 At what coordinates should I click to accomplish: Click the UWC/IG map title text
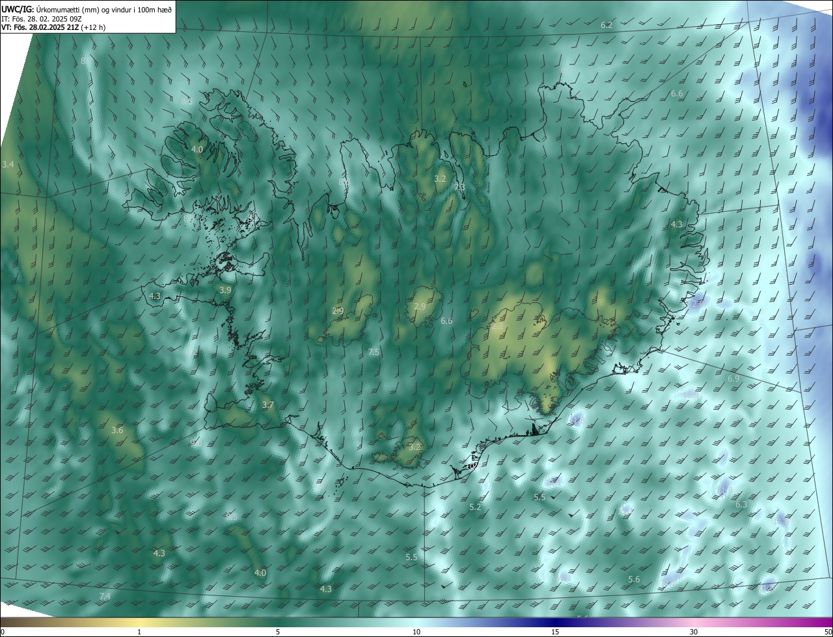pyautogui.click(x=87, y=8)
